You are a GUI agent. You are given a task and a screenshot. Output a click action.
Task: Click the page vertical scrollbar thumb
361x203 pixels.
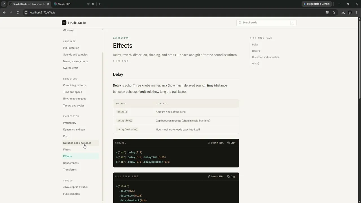(359, 59)
